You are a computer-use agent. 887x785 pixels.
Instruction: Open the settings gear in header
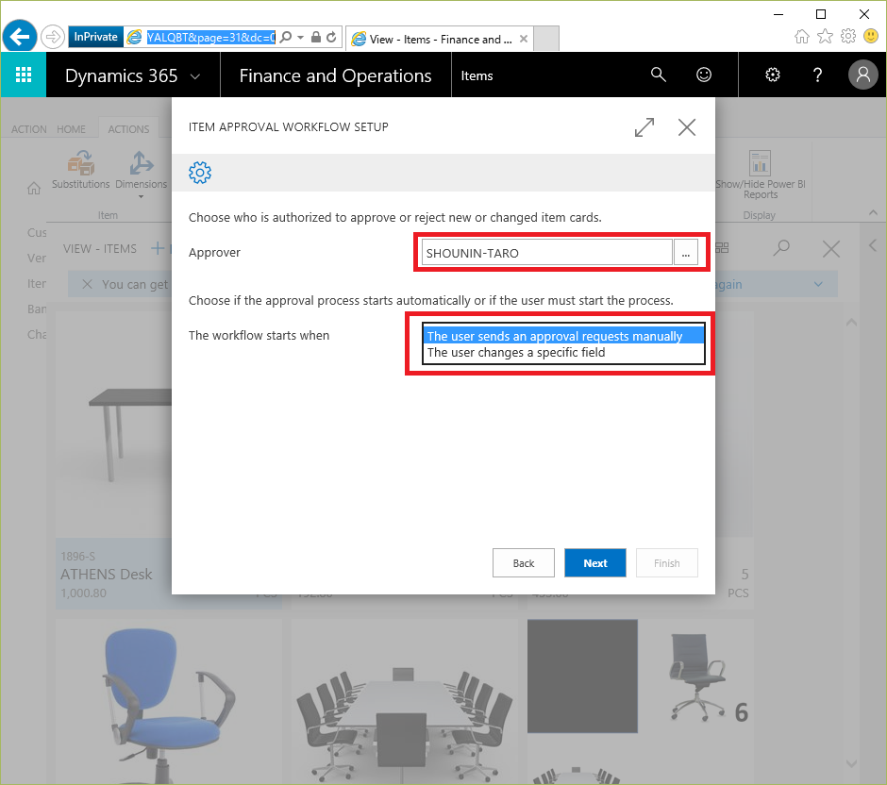pos(773,75)
